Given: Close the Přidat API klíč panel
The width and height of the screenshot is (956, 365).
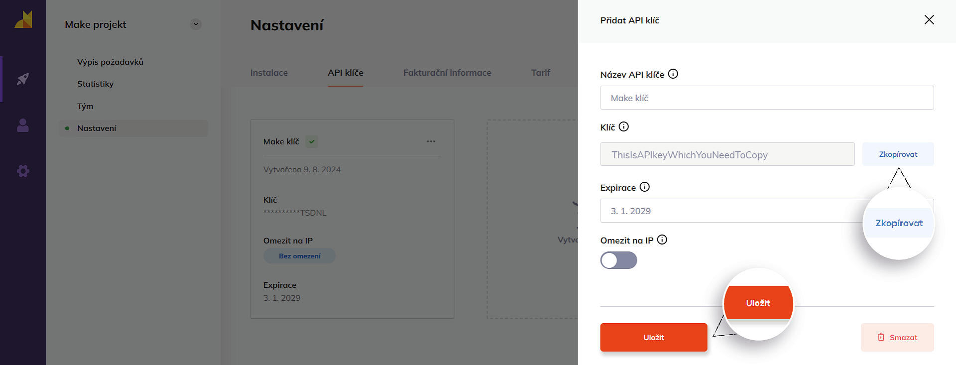Looking at the screenshot, I should pos(929,20).
